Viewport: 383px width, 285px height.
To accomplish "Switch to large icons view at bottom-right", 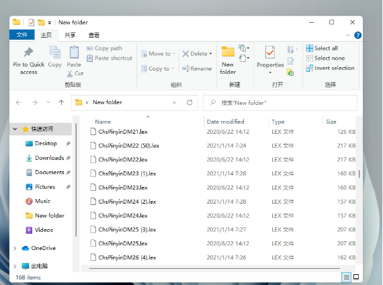I will pyautogui.click(x=356, y=277).
